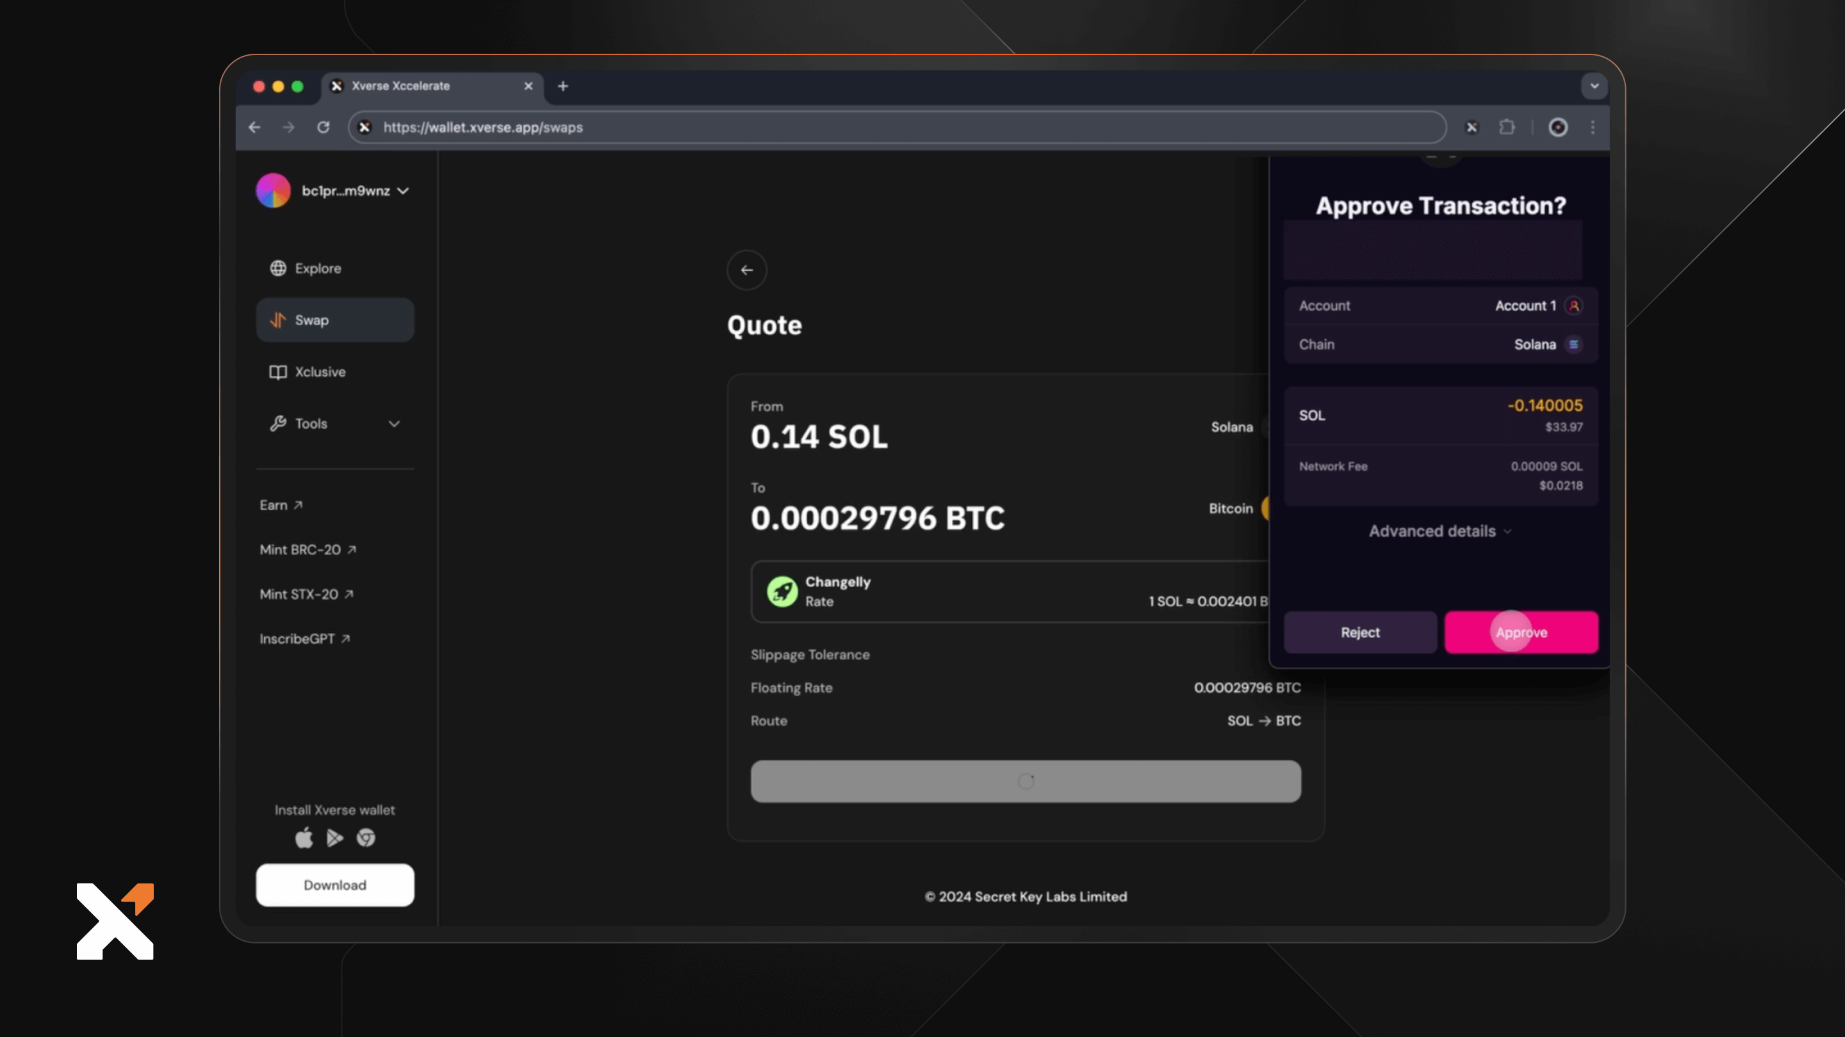Click the Secret Key Labs copyright text

click(1026, 897)
